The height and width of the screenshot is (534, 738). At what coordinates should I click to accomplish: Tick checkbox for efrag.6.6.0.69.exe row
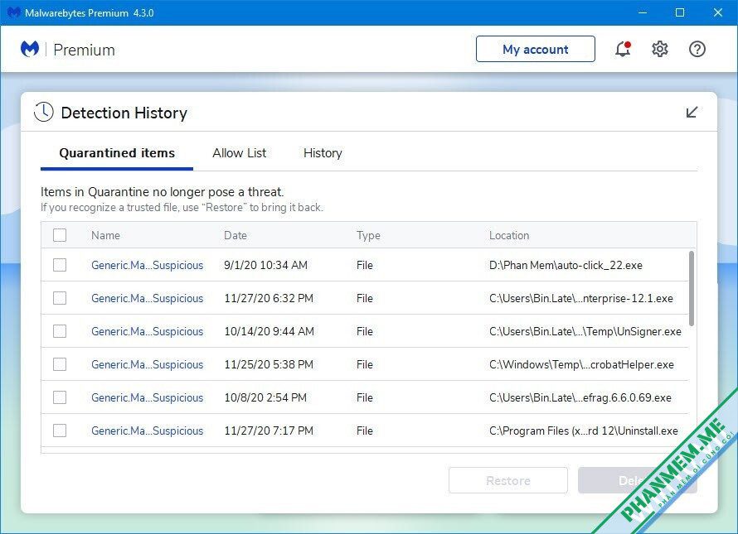[x=60, y=397]
